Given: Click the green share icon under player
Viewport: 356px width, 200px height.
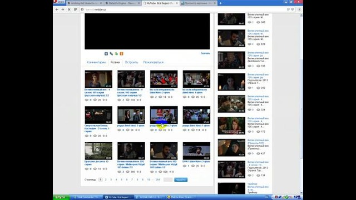Looking at the screenshot, I should (x=116, y=54).
